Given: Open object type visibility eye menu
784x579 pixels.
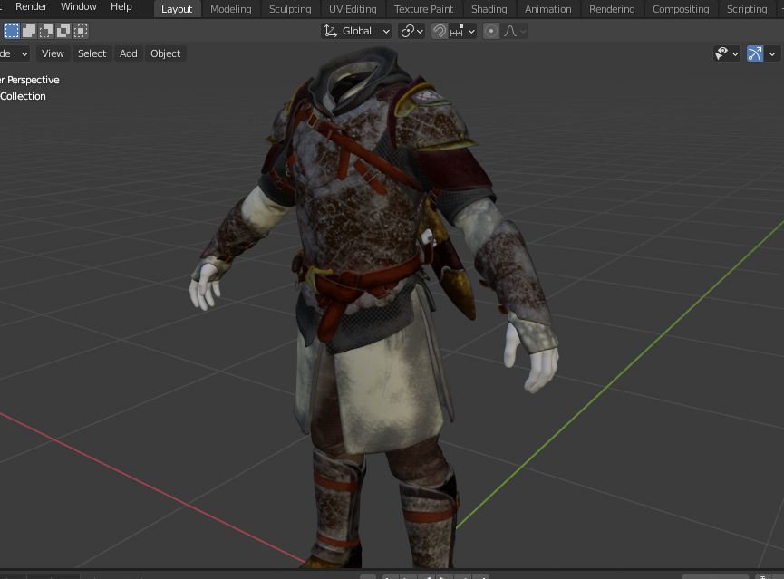Looking at the screenshot, I should pos(726,53).
